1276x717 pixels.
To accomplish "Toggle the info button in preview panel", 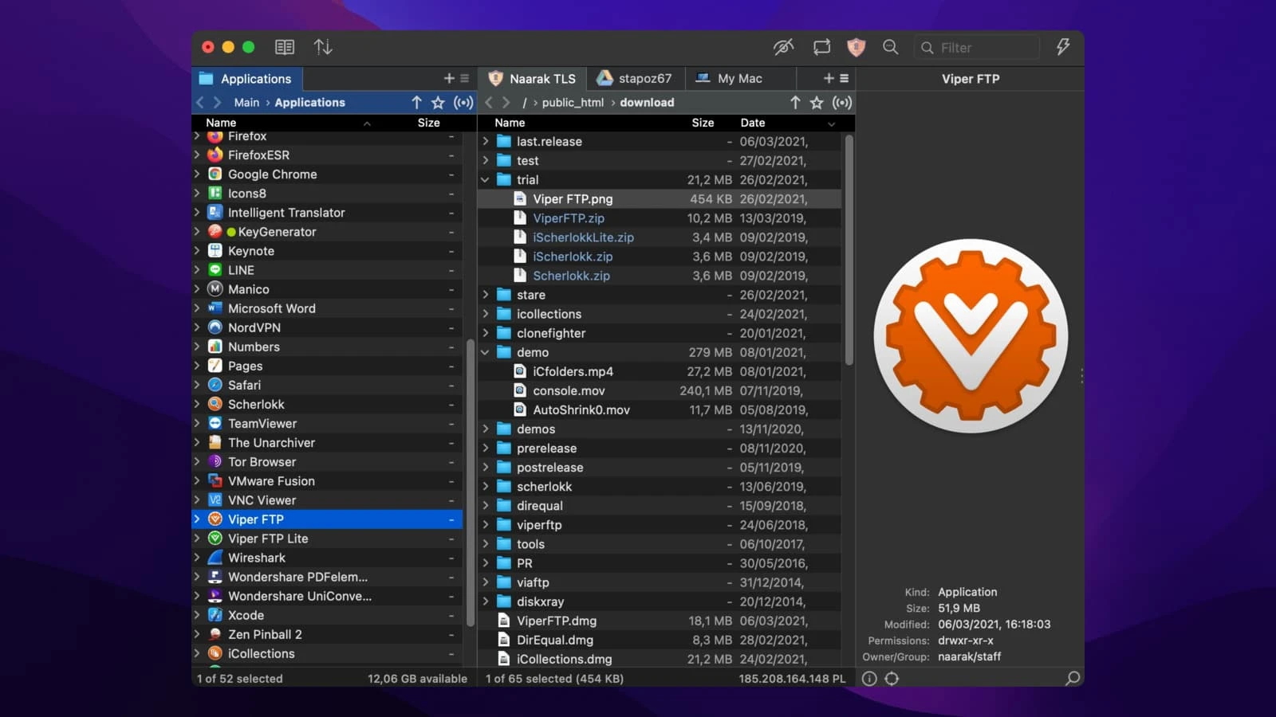I will point(869,679).
